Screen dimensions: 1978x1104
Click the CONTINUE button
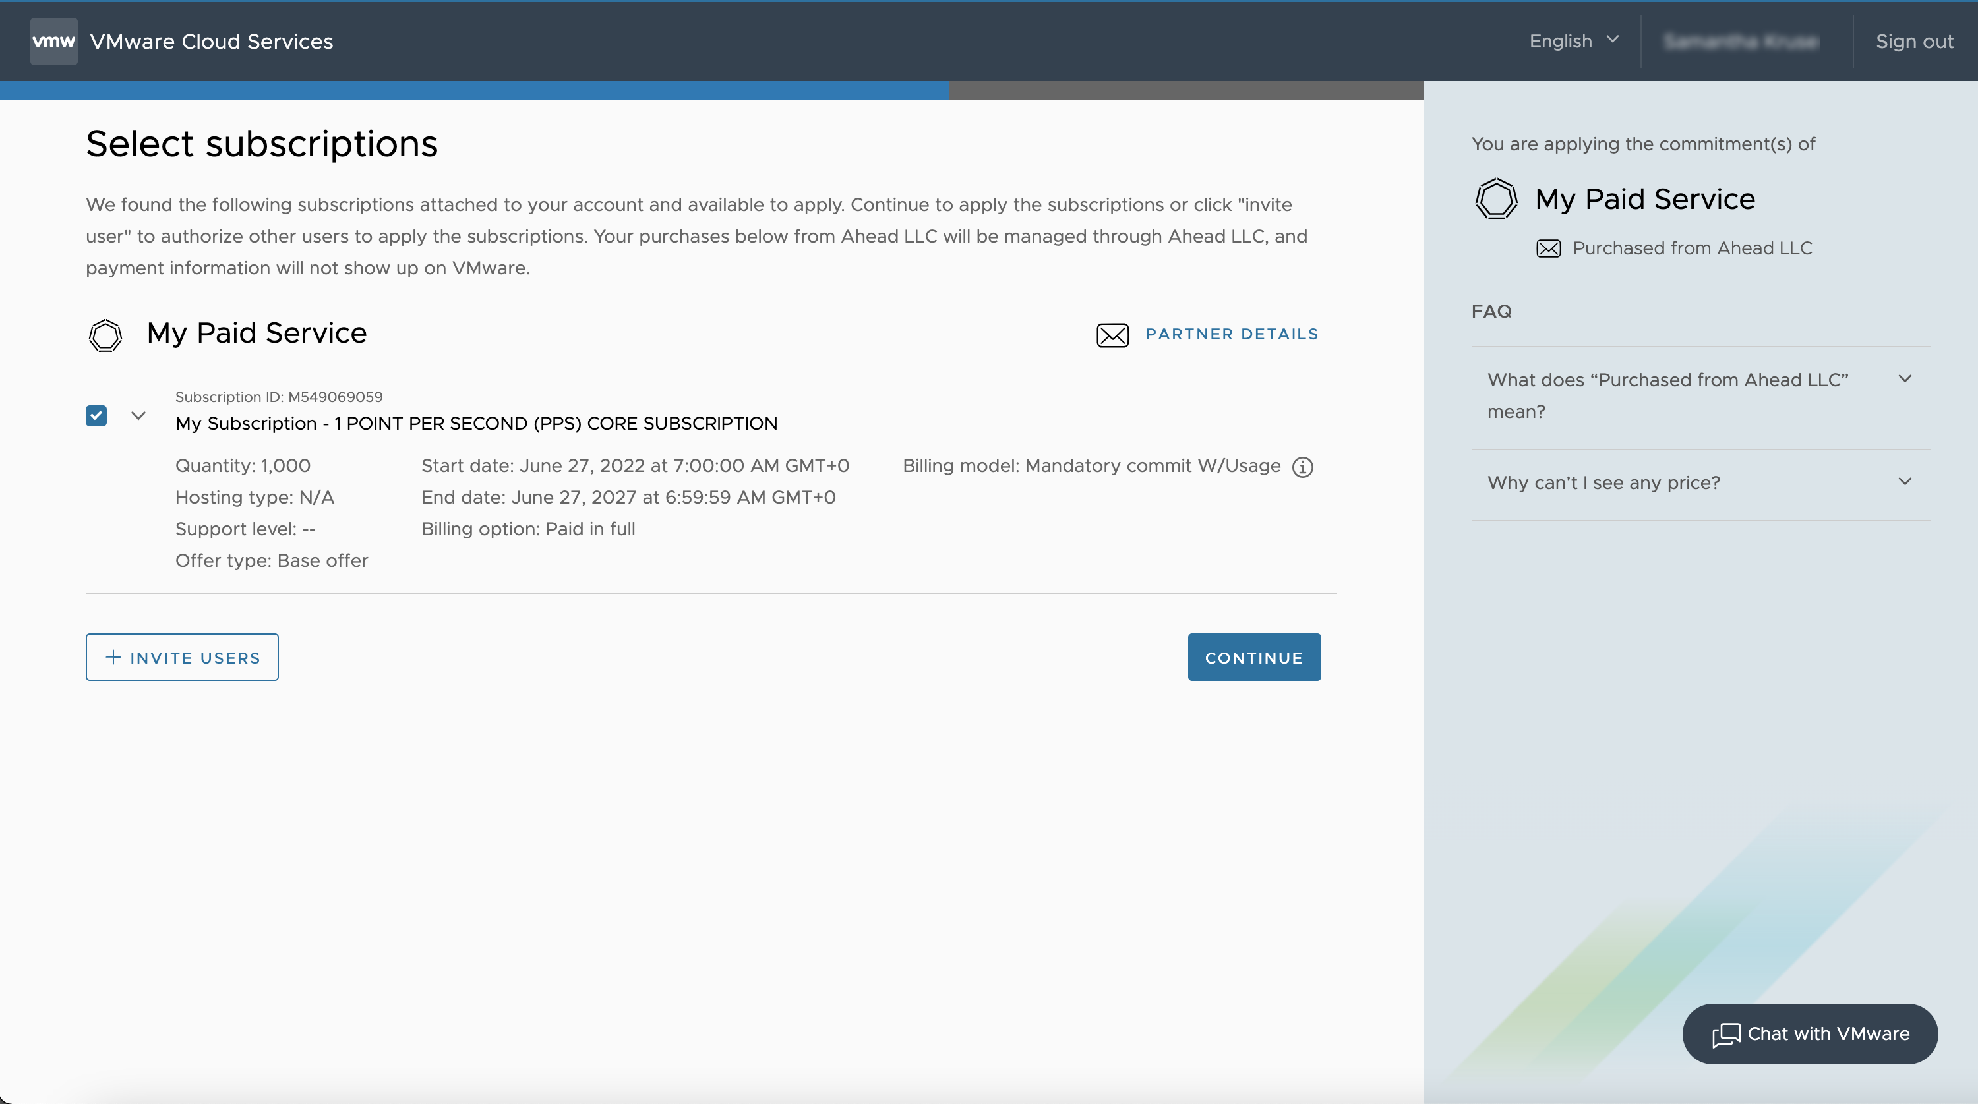tap(1254, 657)
